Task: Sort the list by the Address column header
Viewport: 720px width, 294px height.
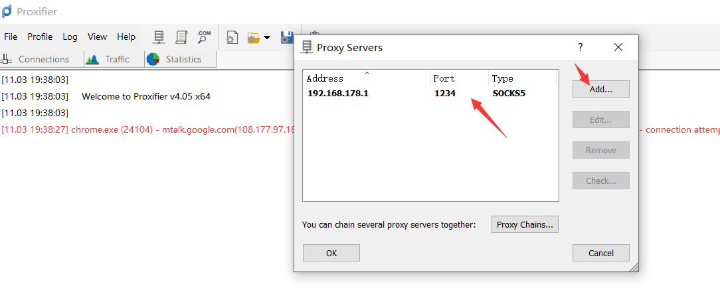Action: pyautogui.click(x=367, y=78)
